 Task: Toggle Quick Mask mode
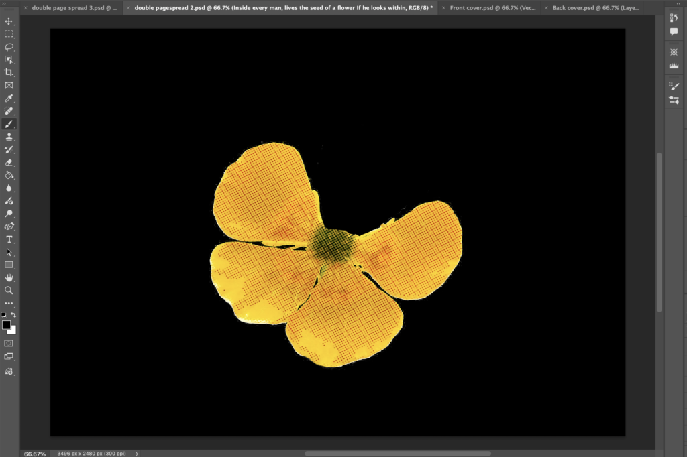pos(9,343)
